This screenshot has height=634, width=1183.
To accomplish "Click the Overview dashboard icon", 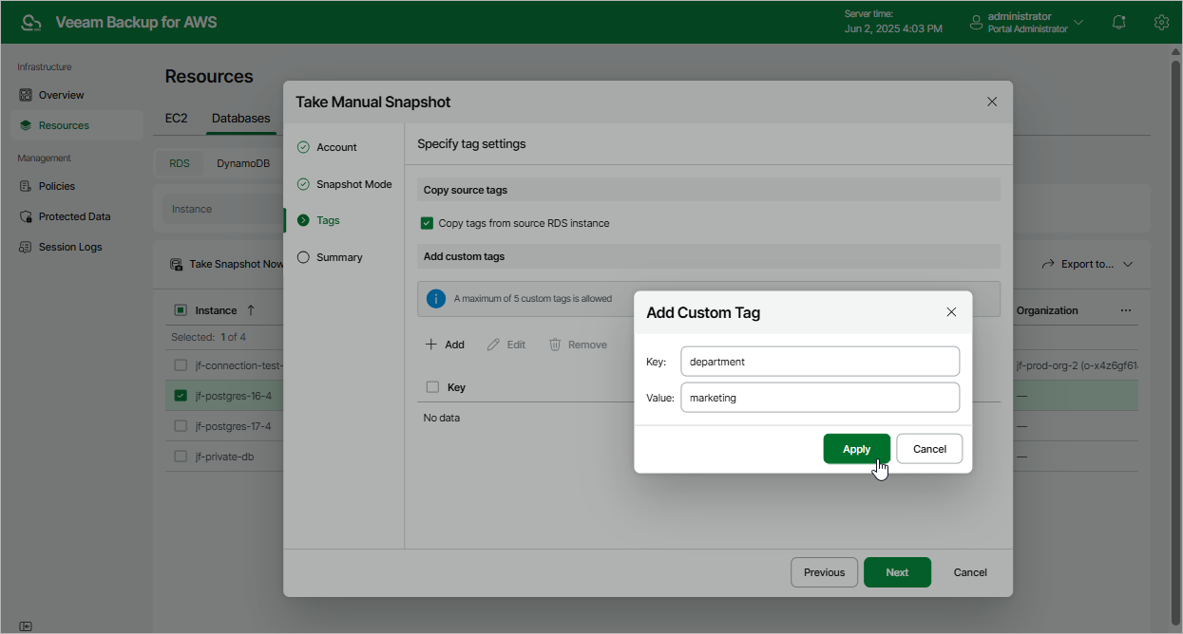I will [x=26, y=95].
